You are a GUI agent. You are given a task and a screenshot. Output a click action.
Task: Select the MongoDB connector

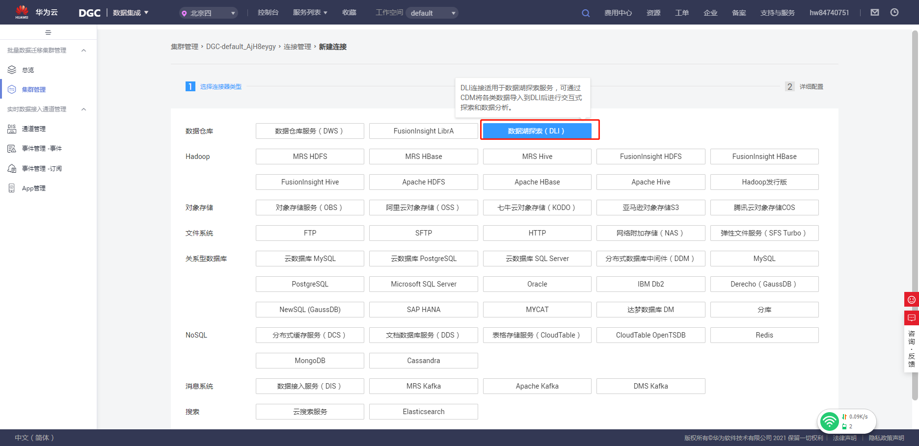[x=310, y=361]
